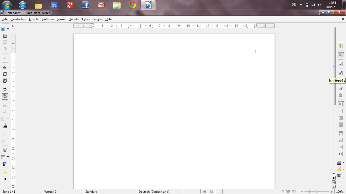The image size is (346, 194).
Task: Expand hidden left toolbar buttons chevron
Action: (x=5, y=179)
